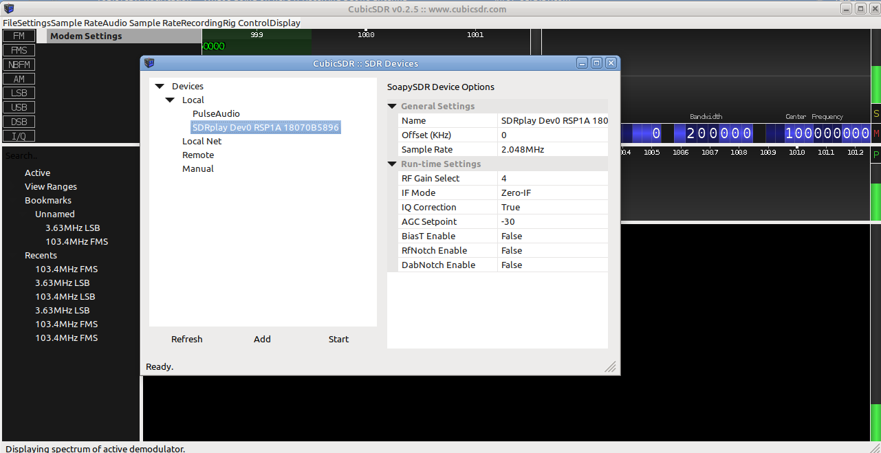The image size is (881, 453).
Task: Toggle the DabNotch Enable False value
Action: point(553,265)
